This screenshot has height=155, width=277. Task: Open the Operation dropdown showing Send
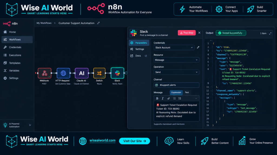click(x=176, y=72)
